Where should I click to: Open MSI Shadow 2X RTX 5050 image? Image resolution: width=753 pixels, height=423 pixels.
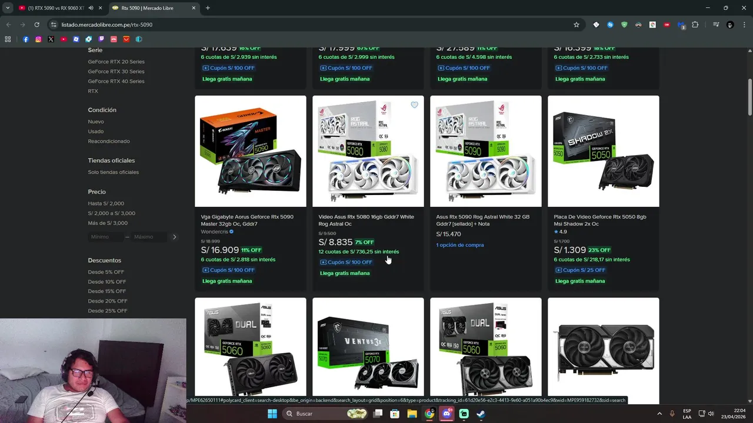[604, 151]
